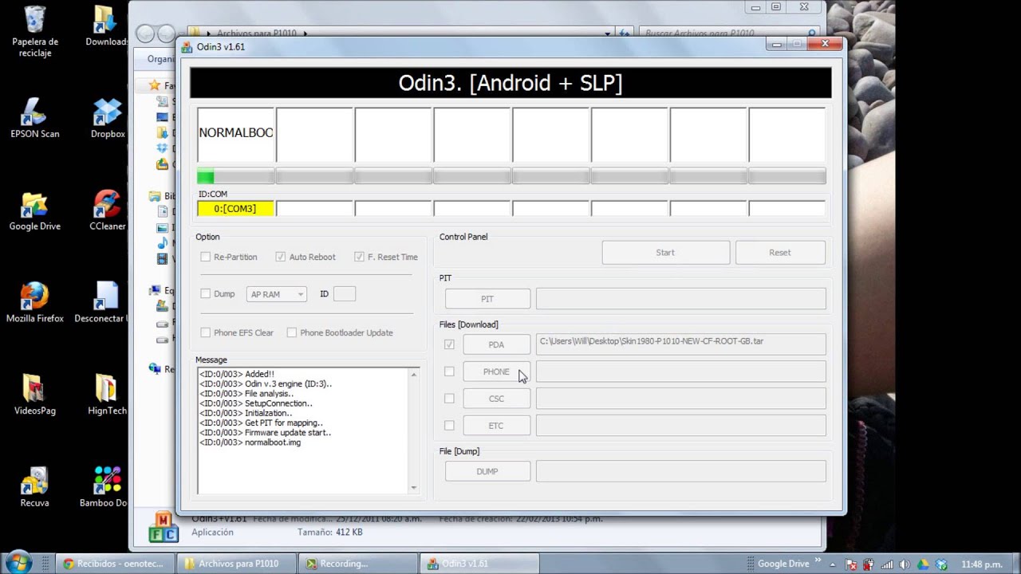The width and height of the screenshot is (1021, 574).
Task: Launch Recuva from the desktop
Action: pos(35,487)
